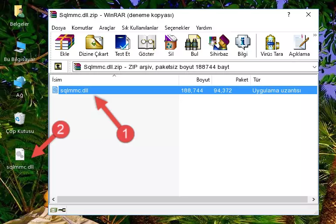Close the WinRAR window

pyautogui.click(x=308, y=14)
